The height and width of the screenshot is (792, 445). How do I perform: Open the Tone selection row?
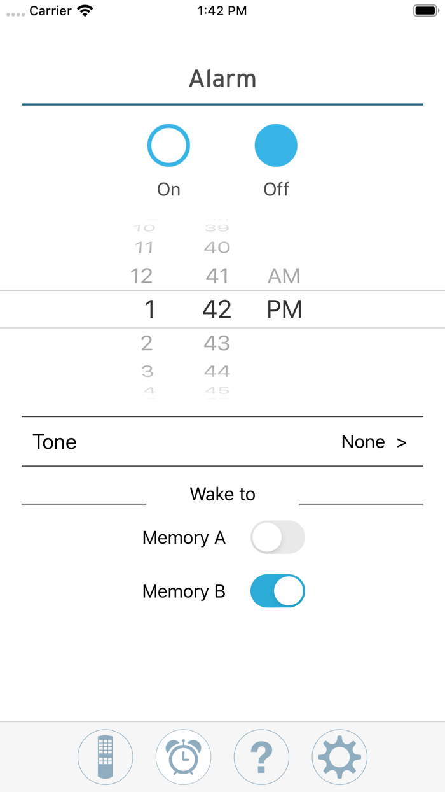click(222, 442)
